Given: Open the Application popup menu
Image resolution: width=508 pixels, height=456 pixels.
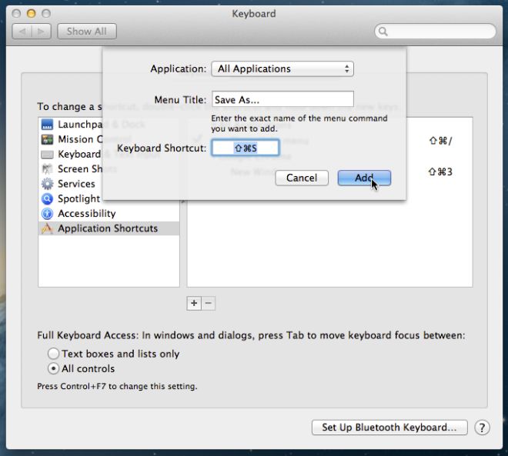Looking at the screenshot, I should (x=282, y=69).
